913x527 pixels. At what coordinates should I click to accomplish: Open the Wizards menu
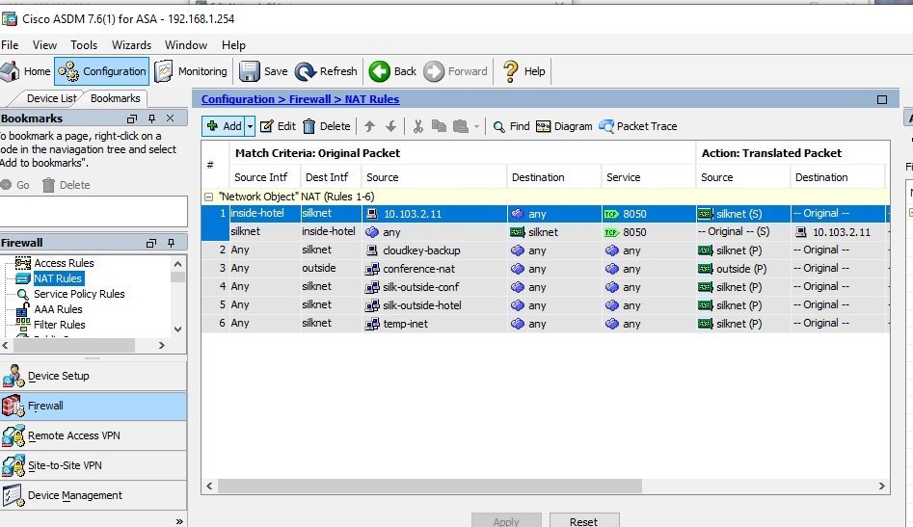pyautogui.click(x=131, y=45)
